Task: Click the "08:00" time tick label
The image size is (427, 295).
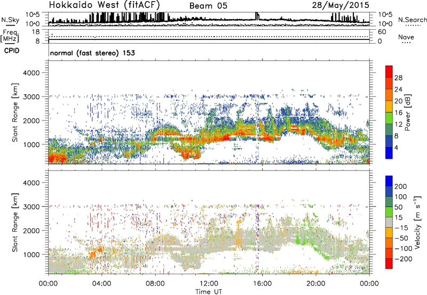Action: click(x=155, y=284)
